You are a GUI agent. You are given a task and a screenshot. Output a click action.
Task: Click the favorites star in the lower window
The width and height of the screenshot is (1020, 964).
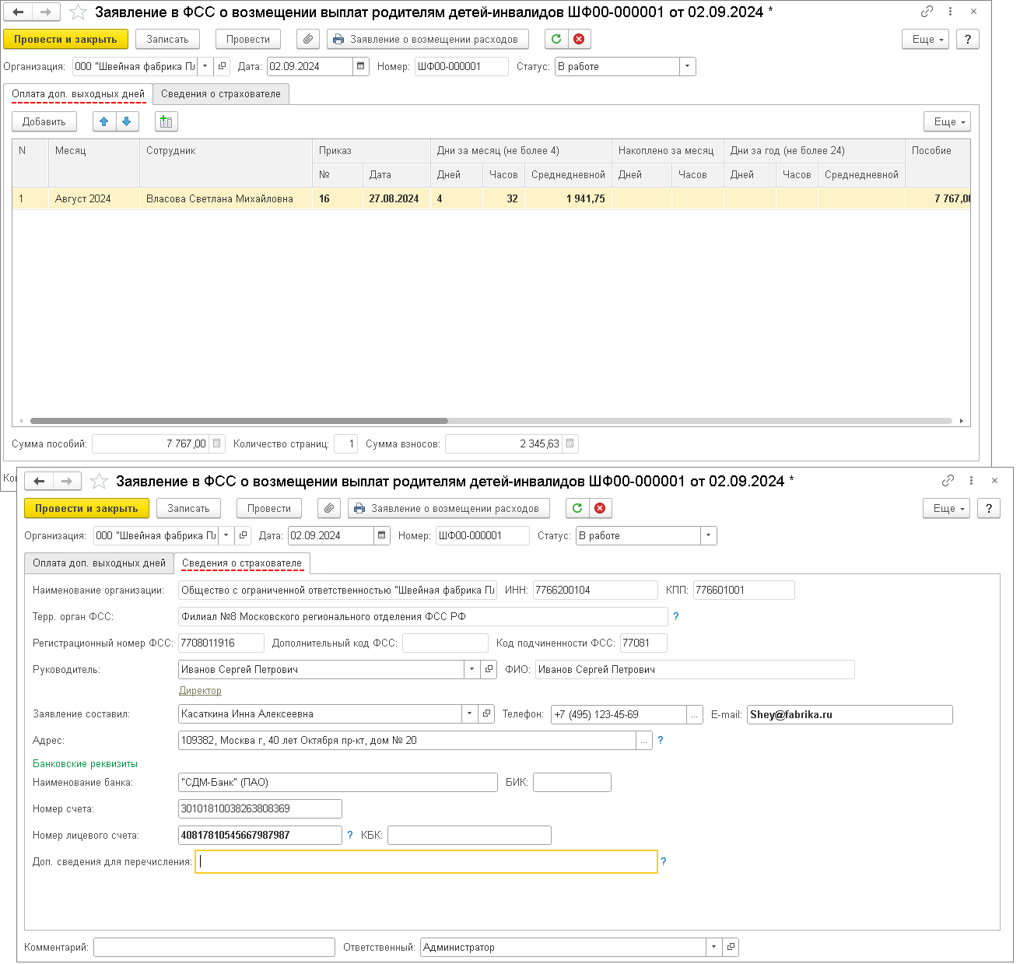click(x=99, y=481)
